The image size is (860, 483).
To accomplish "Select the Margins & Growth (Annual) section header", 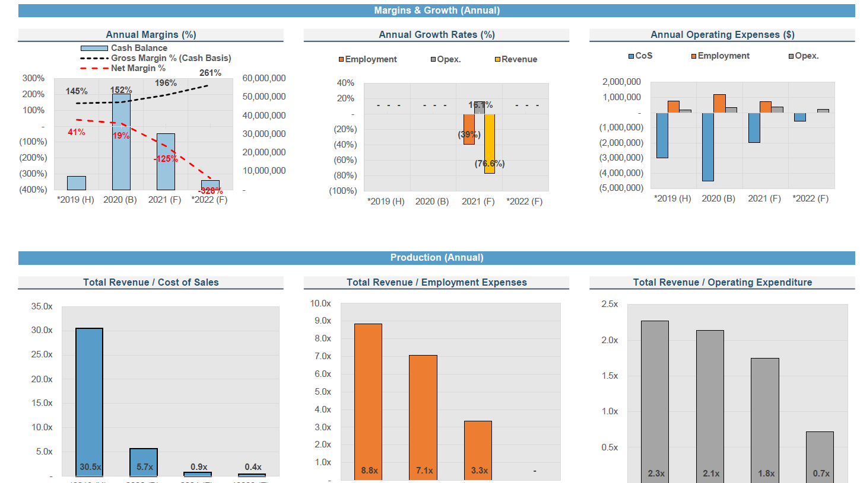I will click(x=436, y=11).
